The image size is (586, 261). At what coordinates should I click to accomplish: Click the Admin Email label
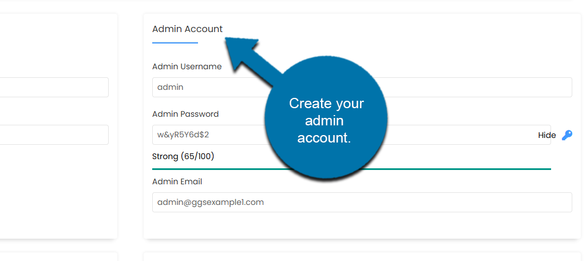pyautogui.click(x=177, y=181)
